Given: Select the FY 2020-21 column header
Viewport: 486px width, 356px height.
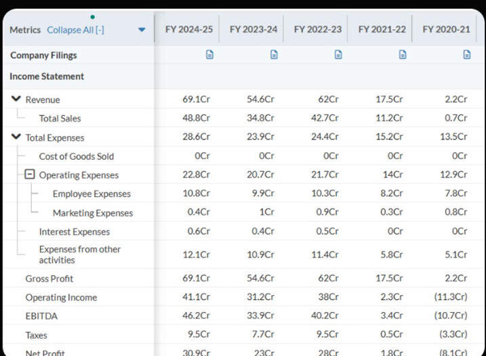Looking at the screenshot, I should pyautogui.click(x=446, y=30).
